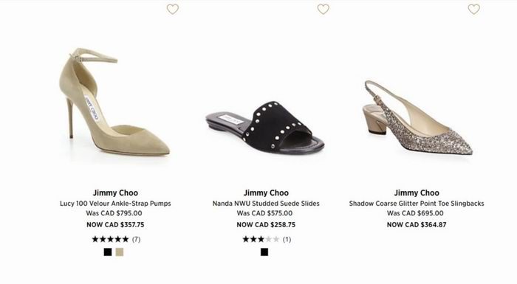517x284 pixels.
Task: Click the Jimmy Choo brand above the Nanda slides
Action: point(266,193)
